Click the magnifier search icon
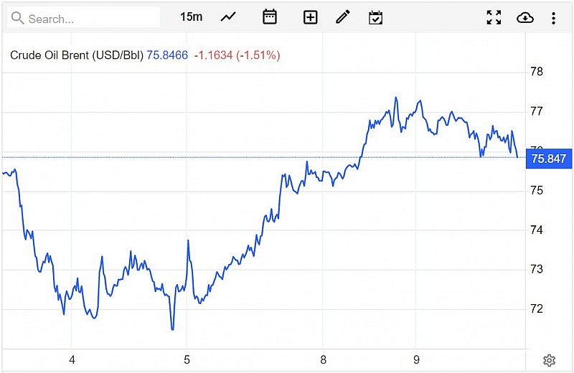This screenshot has width=574, height=373. click(18, 18)
